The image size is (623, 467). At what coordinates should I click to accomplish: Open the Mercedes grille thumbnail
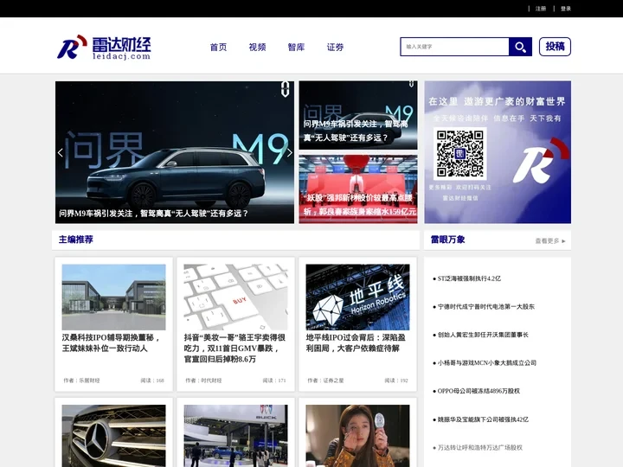(113, 436)
